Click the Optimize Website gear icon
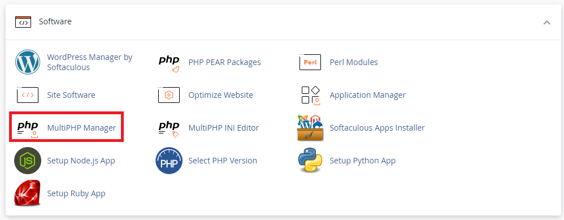This screenshot has height=220, width=564. [x=169, y=94]
